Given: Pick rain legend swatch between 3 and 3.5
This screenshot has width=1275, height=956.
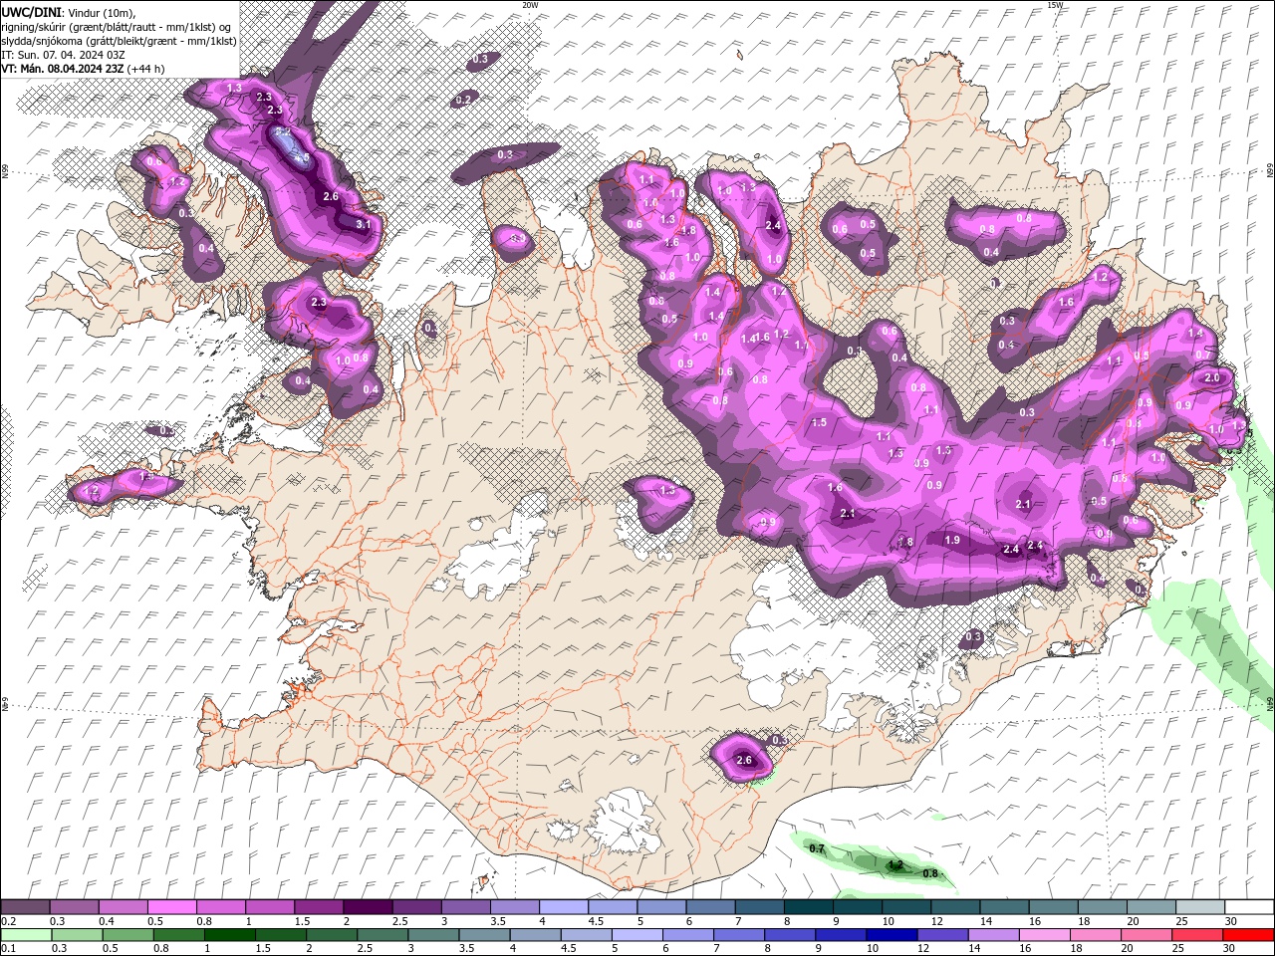Looking at the screenshot, I should tap(434, 935).
